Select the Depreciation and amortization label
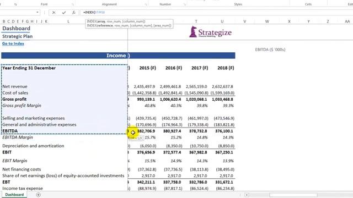 click(33, 146)
